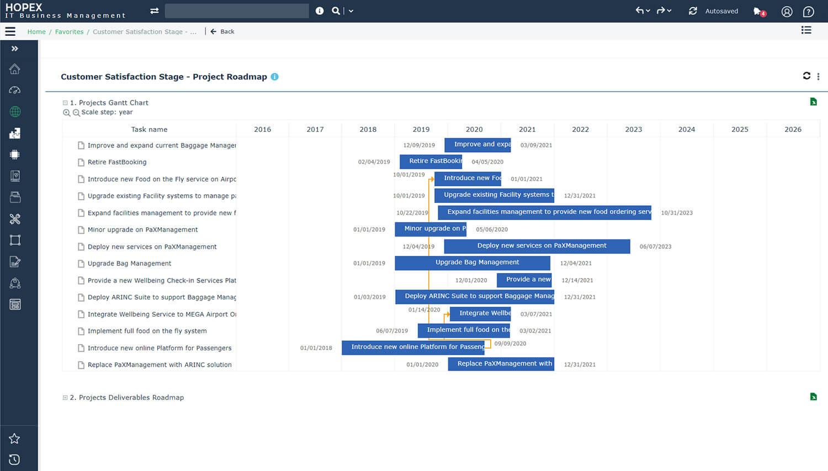Click info icon beside roadmap title
Image resolution: width=828 pixels, height=471 pixels.
(274, 77)
